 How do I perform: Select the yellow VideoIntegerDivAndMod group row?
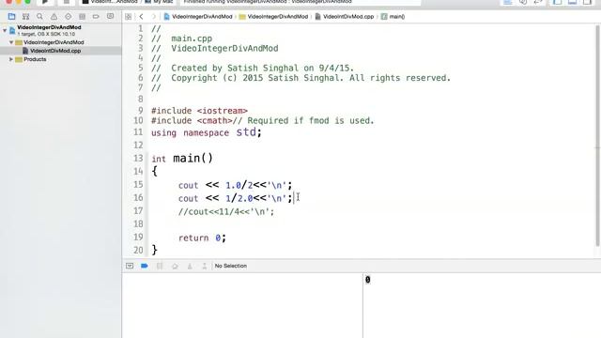point(61,42)
